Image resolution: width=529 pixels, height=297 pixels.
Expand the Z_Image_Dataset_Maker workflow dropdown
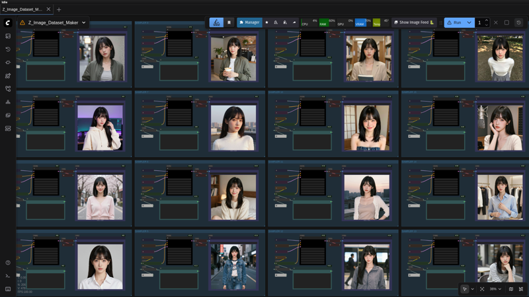point(84,22)
